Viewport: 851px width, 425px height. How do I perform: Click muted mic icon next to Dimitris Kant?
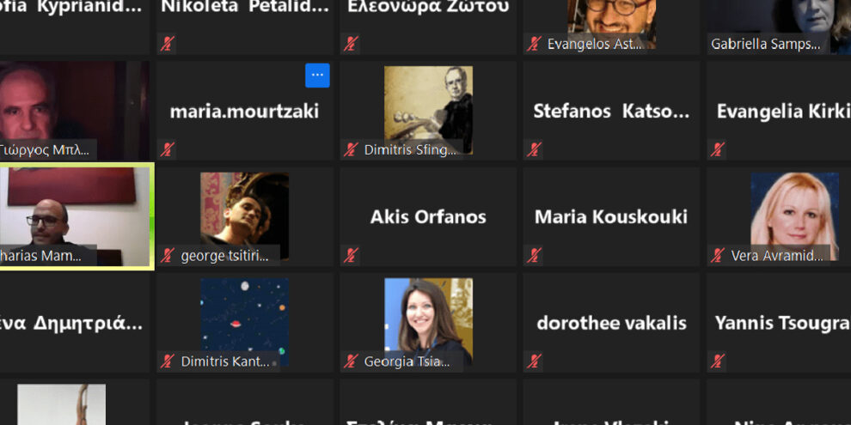(x=167, y=361)
